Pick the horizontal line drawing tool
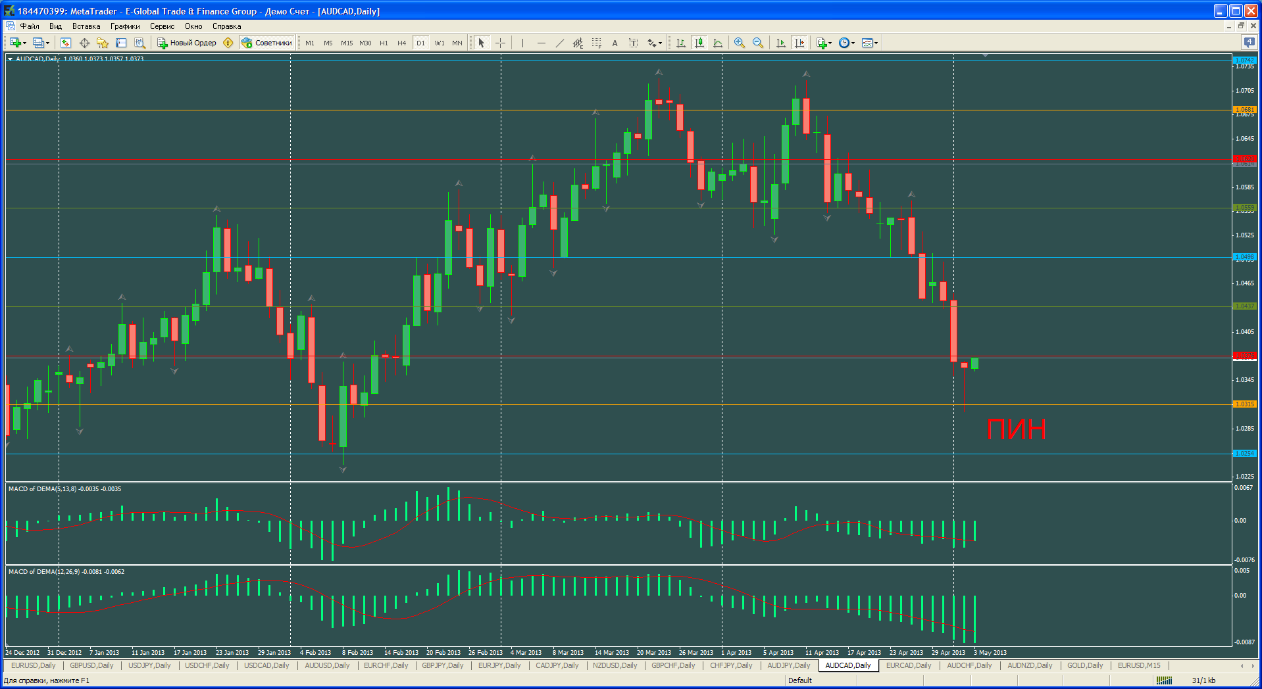Screen dimensions: 1262x689 [x=541, y=43]
